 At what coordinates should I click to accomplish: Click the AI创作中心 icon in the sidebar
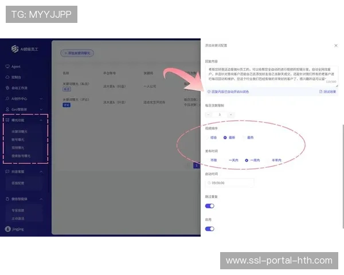click(x=7, y=99)
